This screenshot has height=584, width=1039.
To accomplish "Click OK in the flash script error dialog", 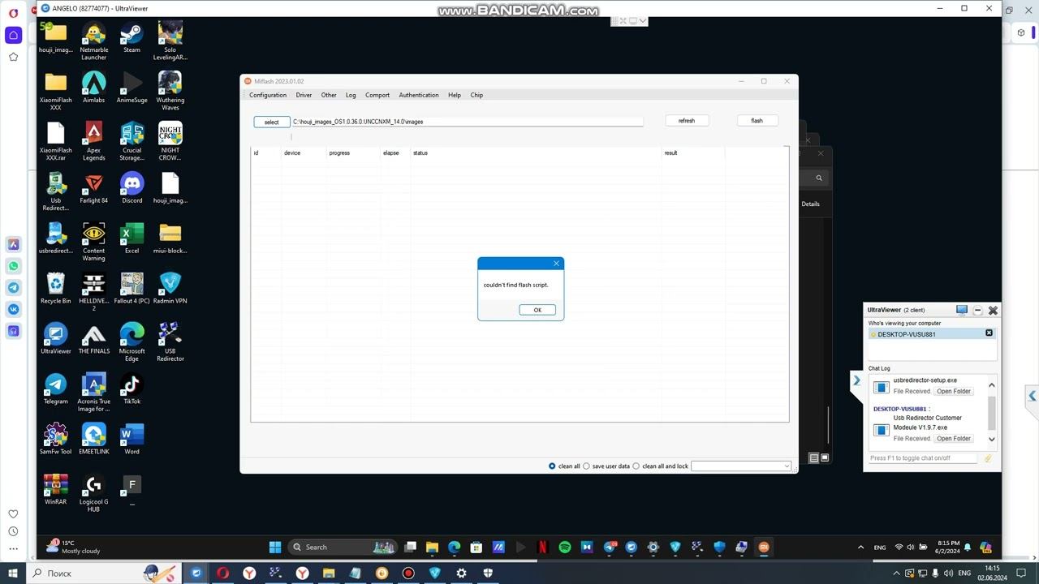I will click(x=537, y=310).
